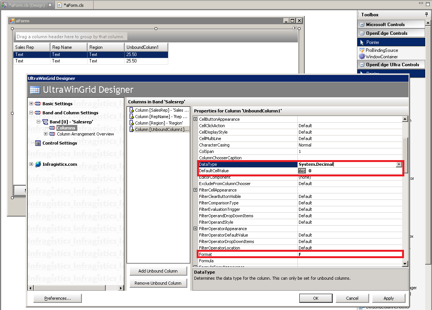Click the Add Unbound Column button

tap(158, 270)
